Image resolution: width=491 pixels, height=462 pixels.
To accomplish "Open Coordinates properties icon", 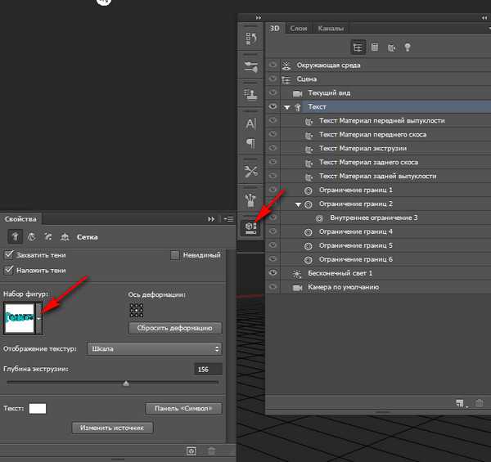I will (x=63, y=236).
